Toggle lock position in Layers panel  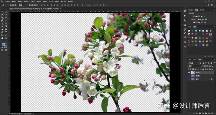point(198,69)
